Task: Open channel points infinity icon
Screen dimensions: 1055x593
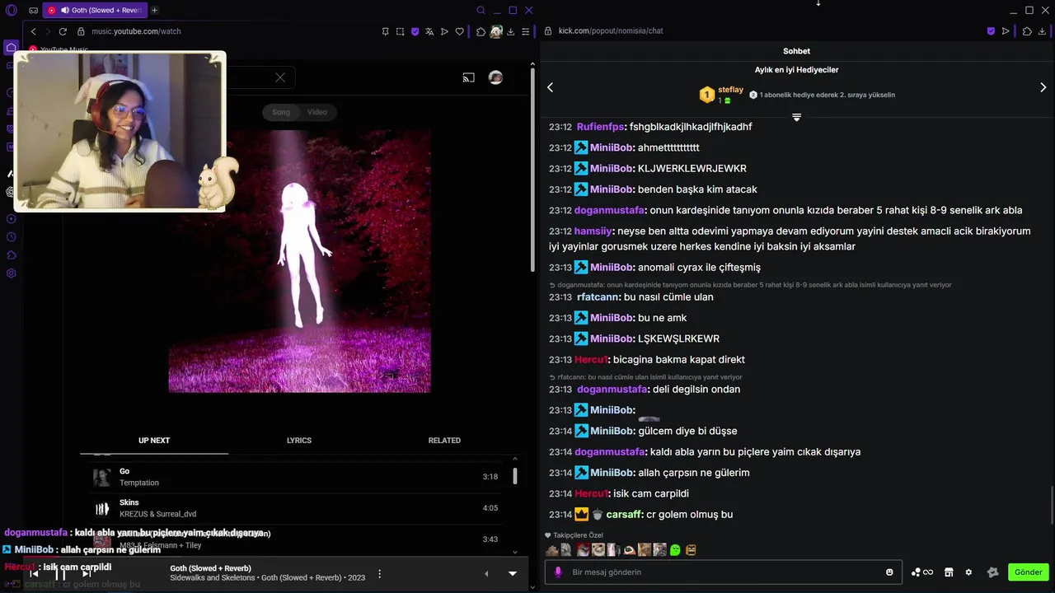Action: pos(922,572)
